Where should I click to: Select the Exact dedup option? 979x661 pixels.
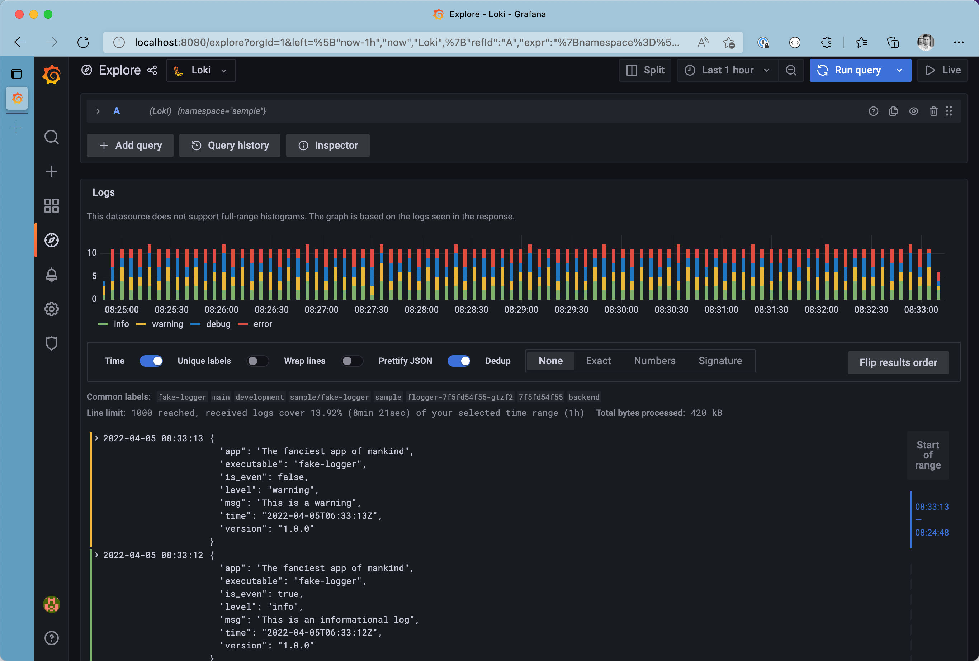tap(598, 361)
